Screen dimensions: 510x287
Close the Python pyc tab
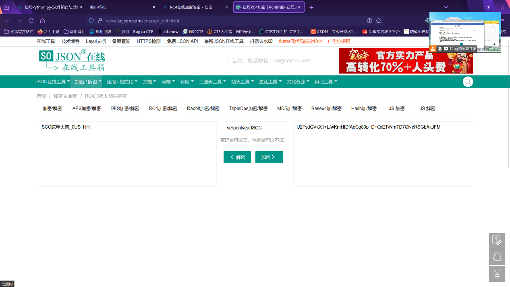[81, 7]
